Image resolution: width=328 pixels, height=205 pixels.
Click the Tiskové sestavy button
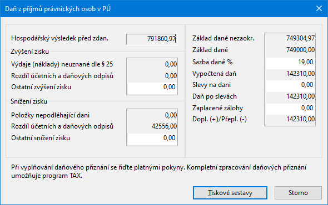pyautogui.click(x=230, y=193)
